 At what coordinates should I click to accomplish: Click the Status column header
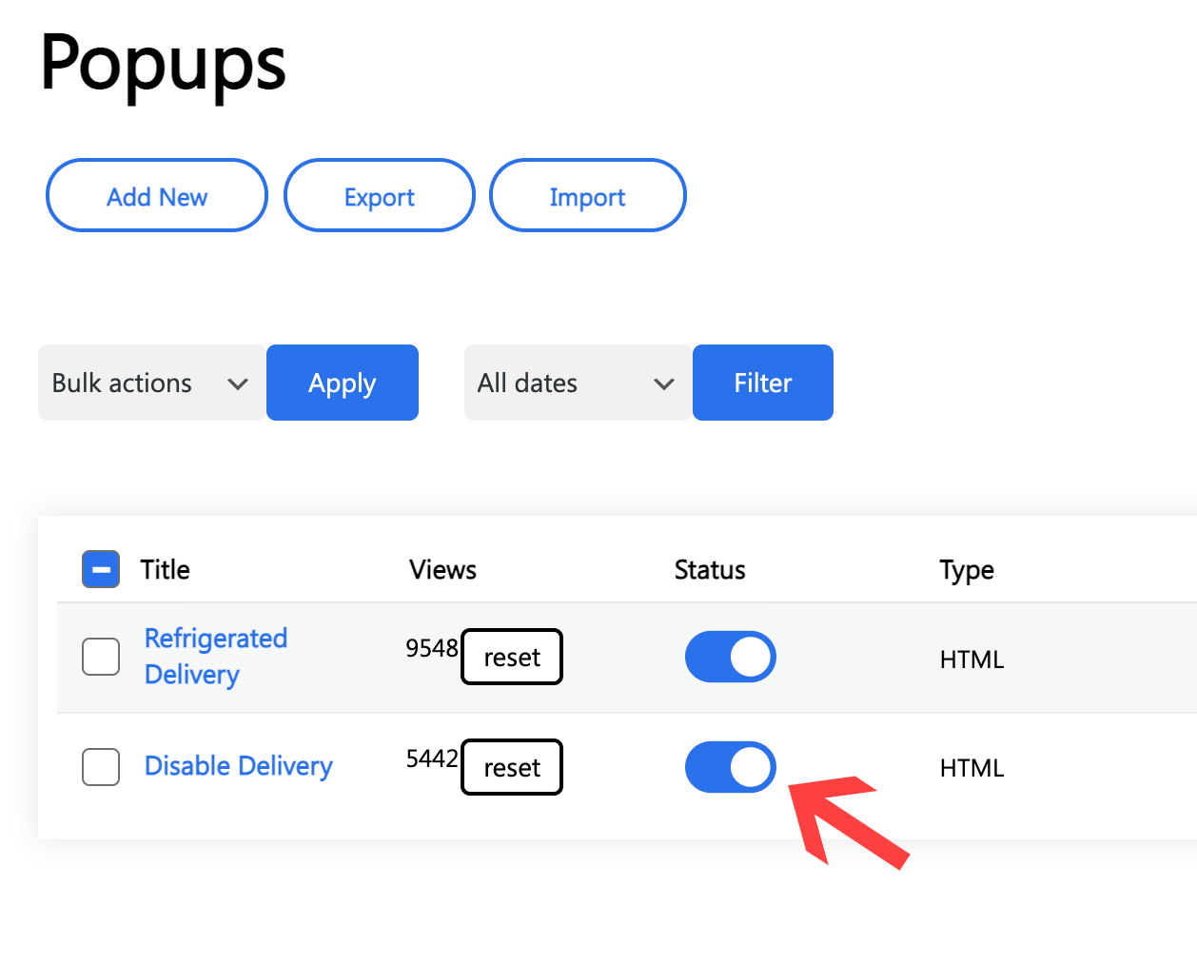click(710, 570)
